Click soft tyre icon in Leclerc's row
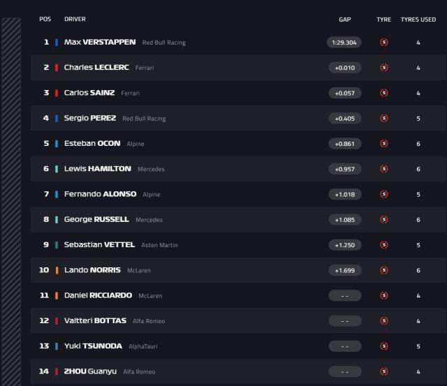The height and width of the screenshot is (386, 447). pyautogui.click(x=383, y=68)
